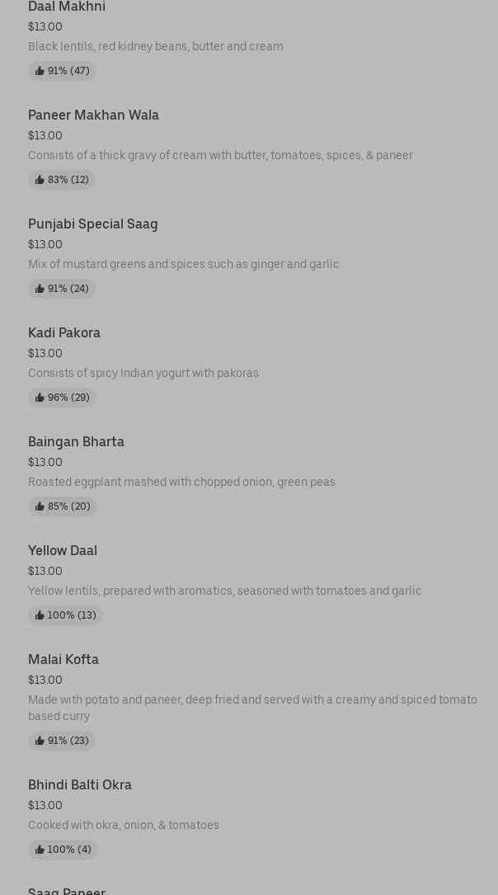Open Kadi Pakora menu item

64,333
